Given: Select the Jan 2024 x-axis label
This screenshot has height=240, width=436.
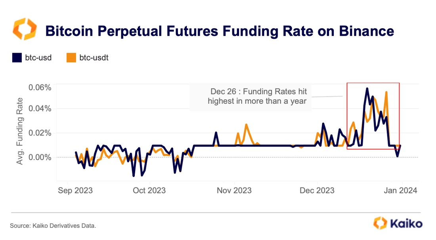Looking at the screenshot, I should click(x=400, y=190).
